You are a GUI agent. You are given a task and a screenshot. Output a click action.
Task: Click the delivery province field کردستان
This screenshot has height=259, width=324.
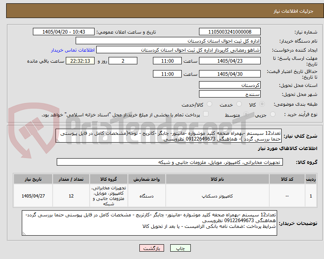pyautogui.click(x=230, y=85)
